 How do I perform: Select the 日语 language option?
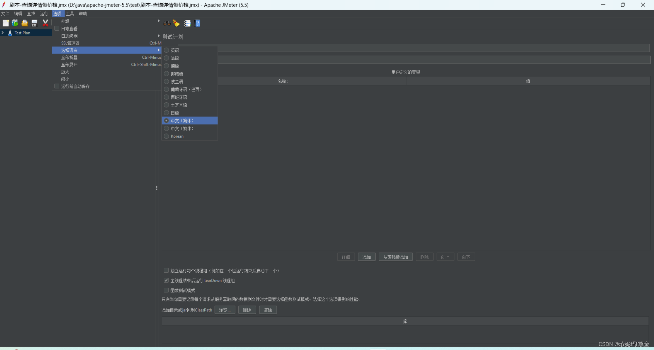[x=190, y=113]
